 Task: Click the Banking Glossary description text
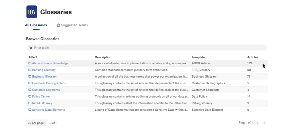coord(131,70)
